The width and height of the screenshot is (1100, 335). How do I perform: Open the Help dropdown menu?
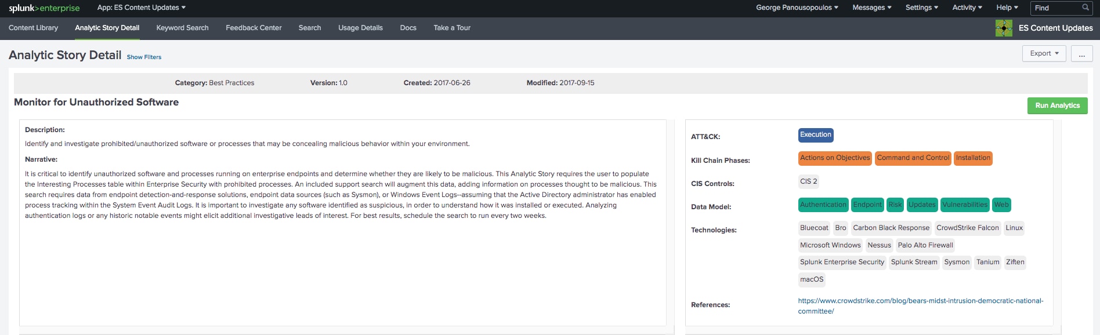(1007, 8)
